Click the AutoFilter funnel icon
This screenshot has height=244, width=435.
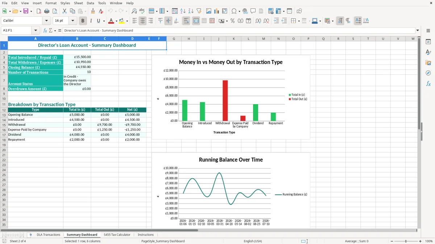click(199, 11)
